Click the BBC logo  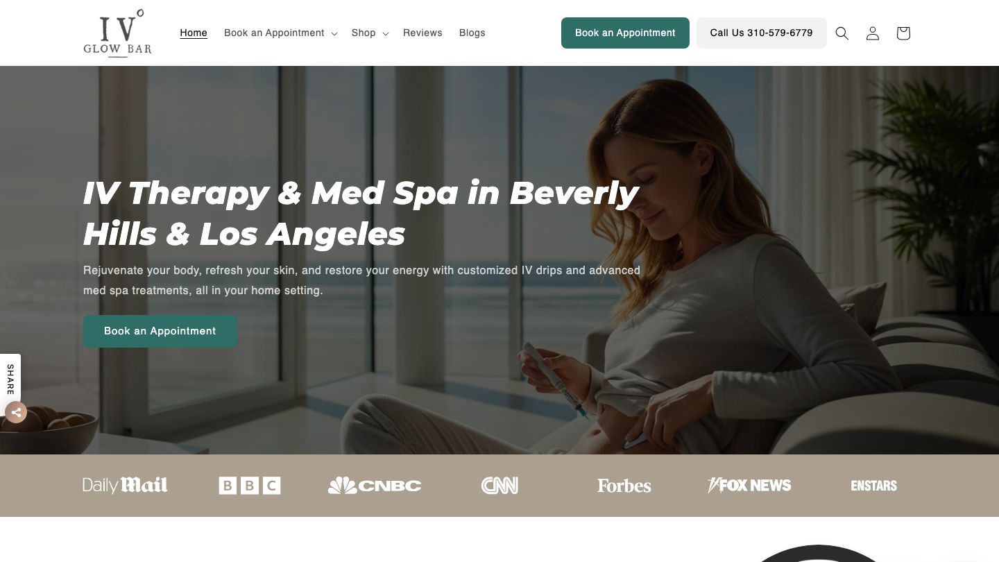point(250,486)
